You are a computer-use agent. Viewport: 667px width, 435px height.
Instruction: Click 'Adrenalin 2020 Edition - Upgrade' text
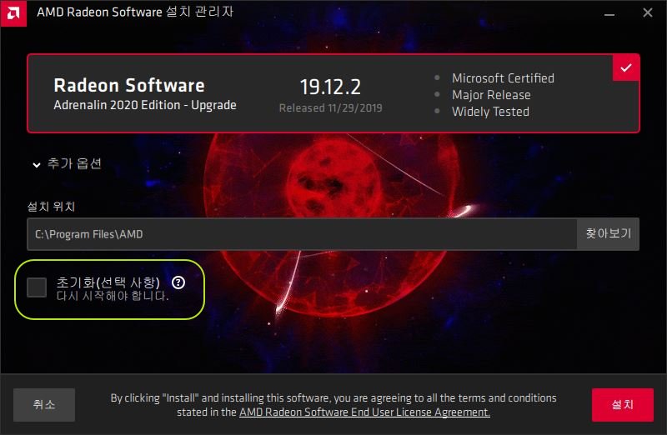(145, 105)
